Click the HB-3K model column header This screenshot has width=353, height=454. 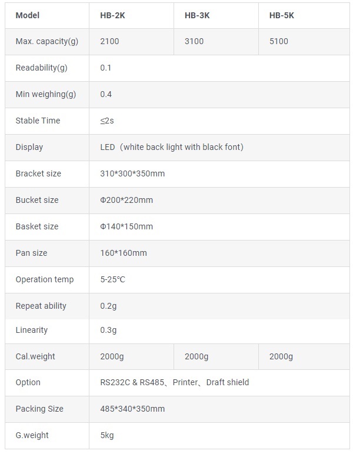(197, 16)
